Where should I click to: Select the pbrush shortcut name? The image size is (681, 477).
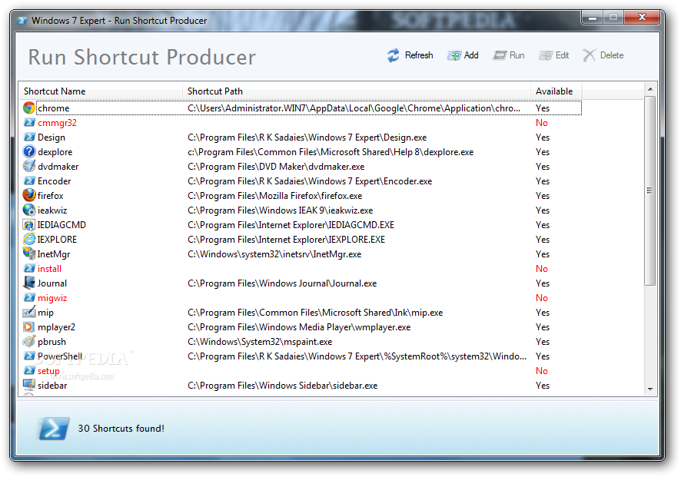(x=51, y=342)
